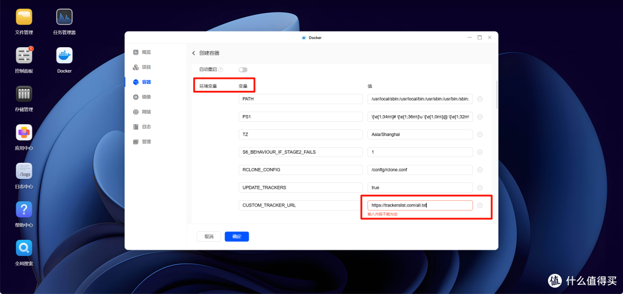Click help icon next to 自动重启

click(x=220, y=70)
